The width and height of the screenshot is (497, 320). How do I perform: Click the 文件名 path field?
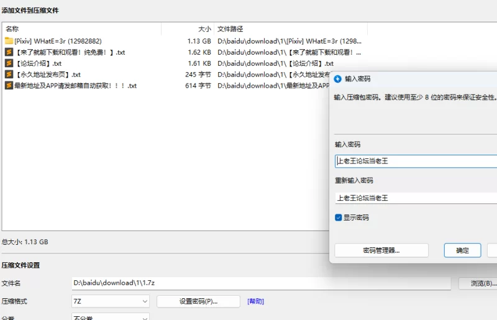pyautogui.click(x=261, y=283)
